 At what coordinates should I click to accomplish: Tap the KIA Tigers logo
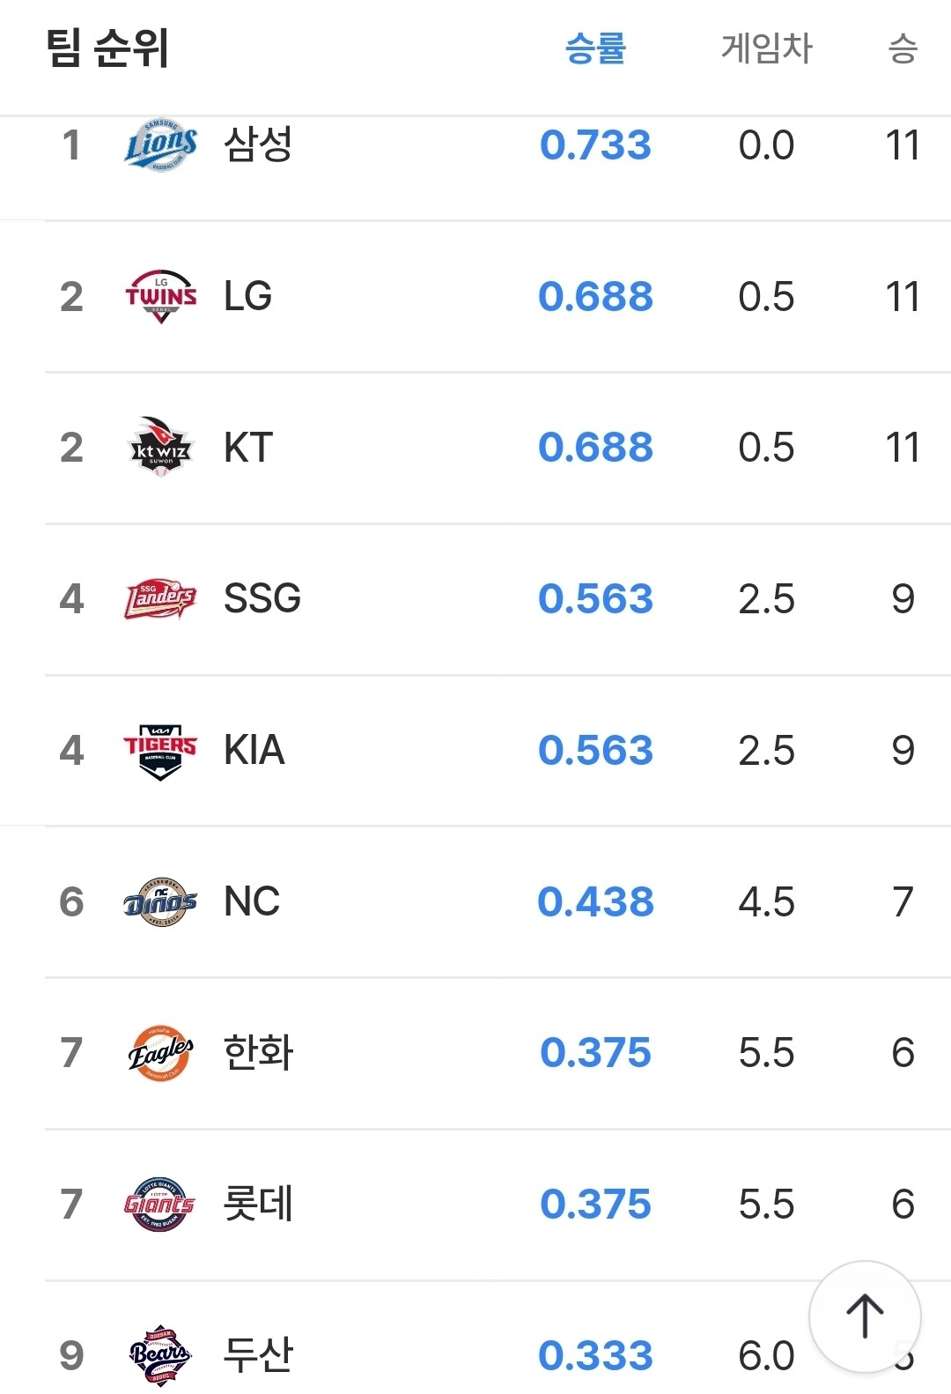(x=160, y=751)
